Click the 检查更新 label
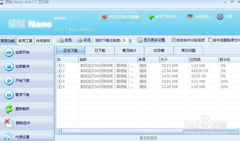 coord(203,17)
